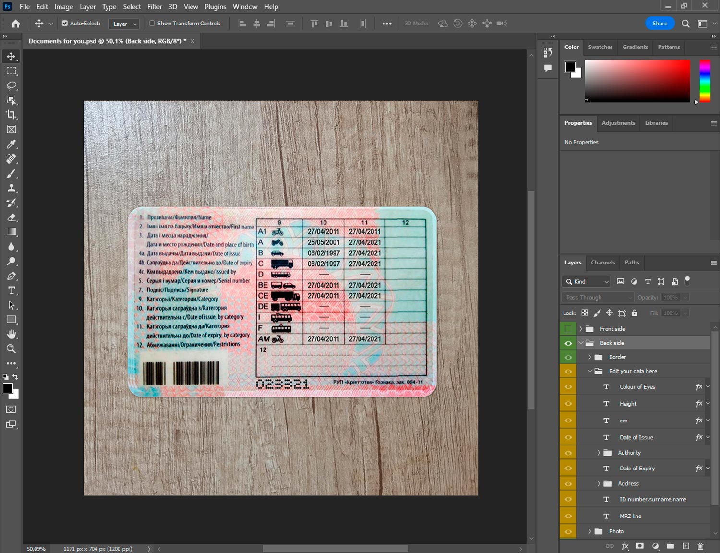The height and width of the screenshot is (553, 720).
Task: Open the Filter menu
Action: [155, 7]
